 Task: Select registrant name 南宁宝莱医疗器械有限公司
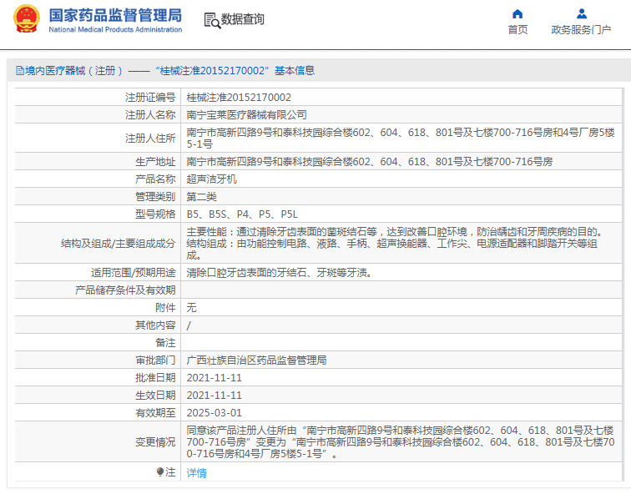click(x=247, y=115)
